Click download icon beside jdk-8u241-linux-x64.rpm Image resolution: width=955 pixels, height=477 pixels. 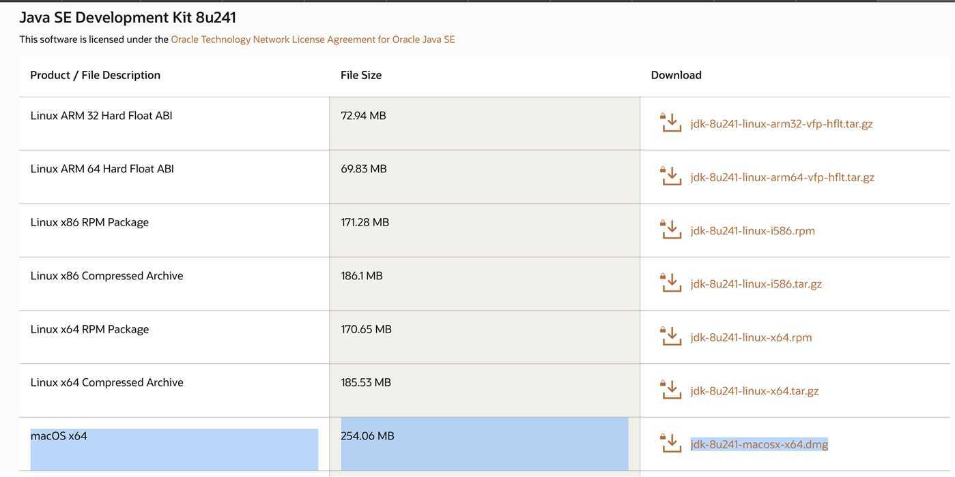(671, 337)
